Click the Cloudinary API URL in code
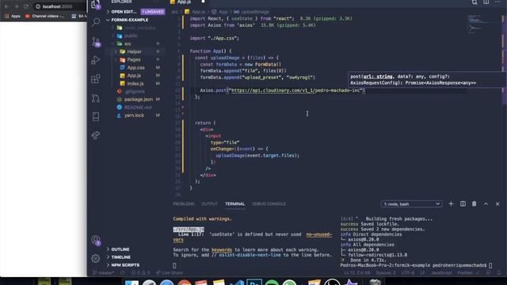Image resolution: width=507 pixels, height=285 pixels. point(295,90)
